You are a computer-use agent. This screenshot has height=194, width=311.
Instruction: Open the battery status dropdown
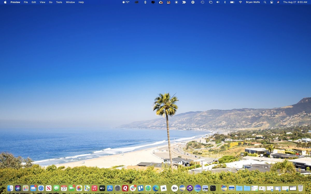click(232, 2)
